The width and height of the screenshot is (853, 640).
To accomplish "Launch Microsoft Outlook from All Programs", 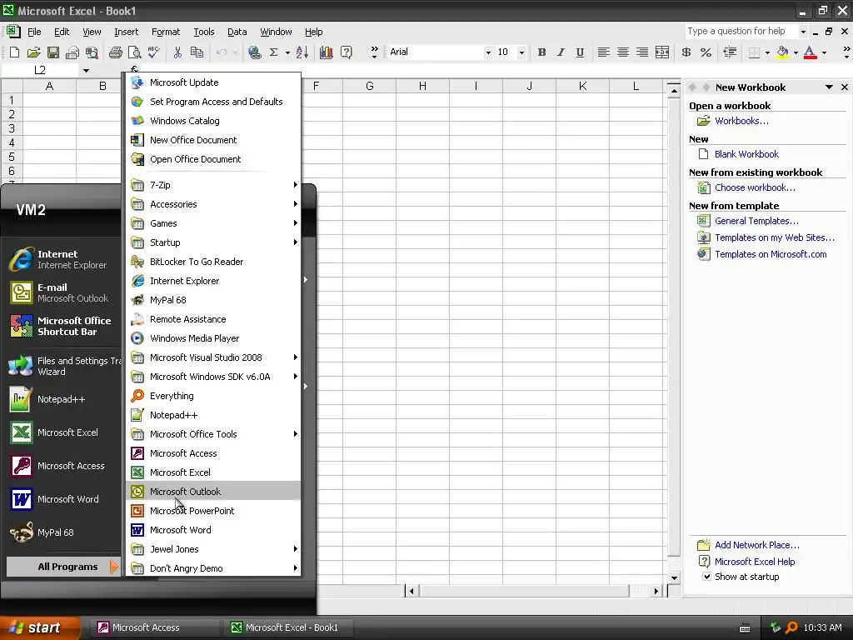I will point(213,492).
